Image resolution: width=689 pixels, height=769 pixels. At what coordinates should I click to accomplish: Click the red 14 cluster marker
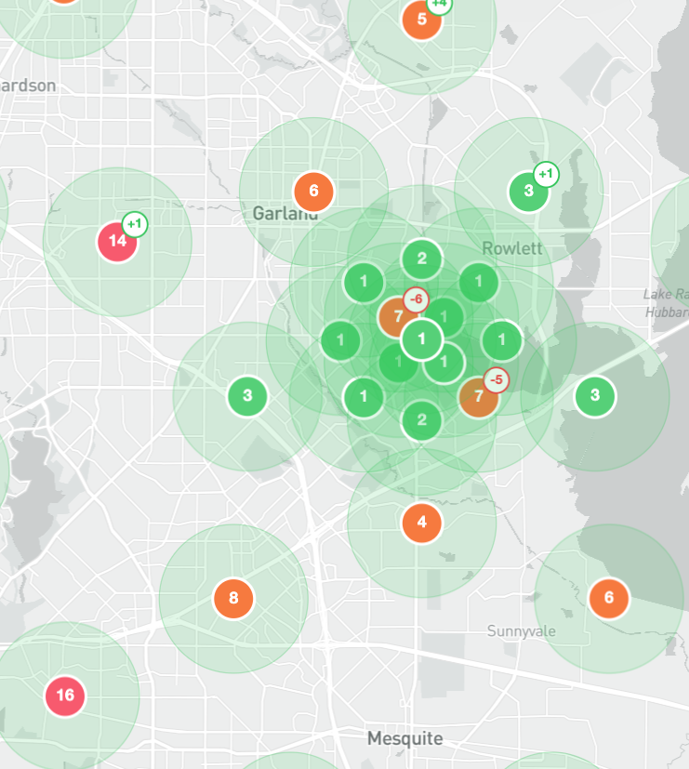[x=117, y=242]
